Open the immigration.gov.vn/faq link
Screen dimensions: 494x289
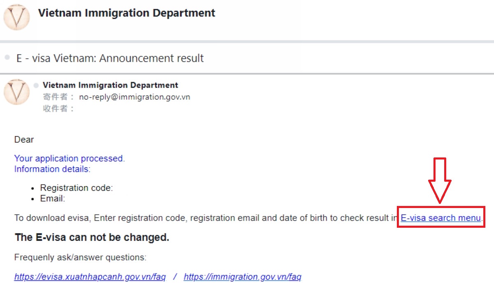(242, 277)
